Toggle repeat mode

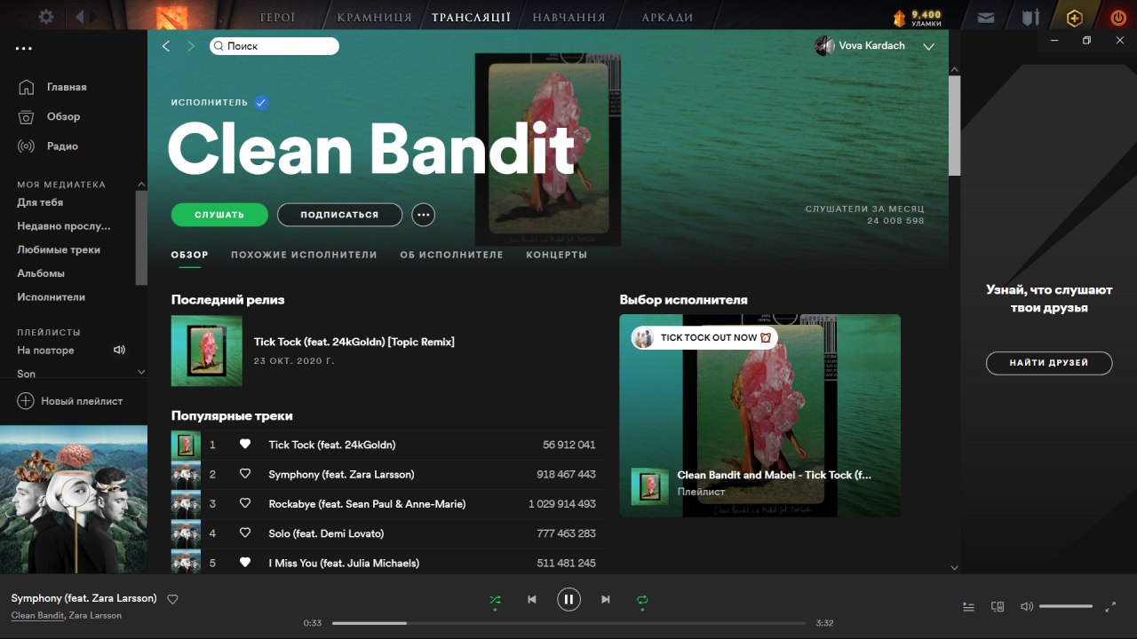[642, 600]
